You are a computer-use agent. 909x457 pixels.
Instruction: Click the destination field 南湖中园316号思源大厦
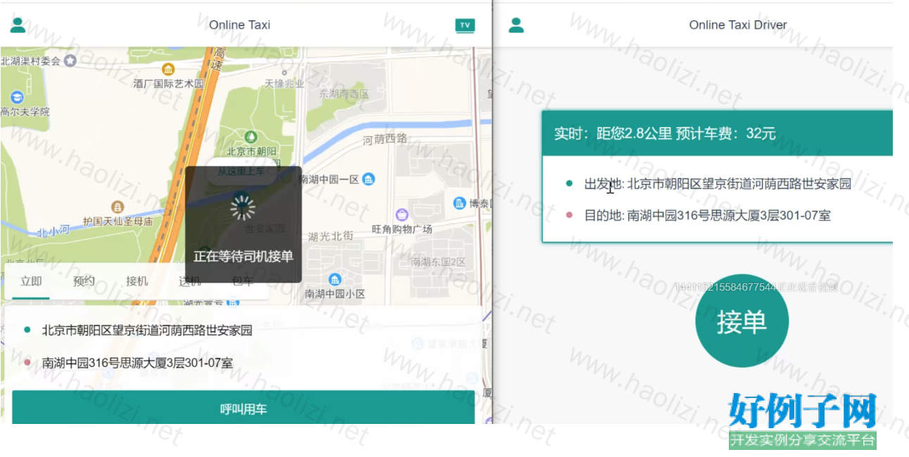(137, 363)
